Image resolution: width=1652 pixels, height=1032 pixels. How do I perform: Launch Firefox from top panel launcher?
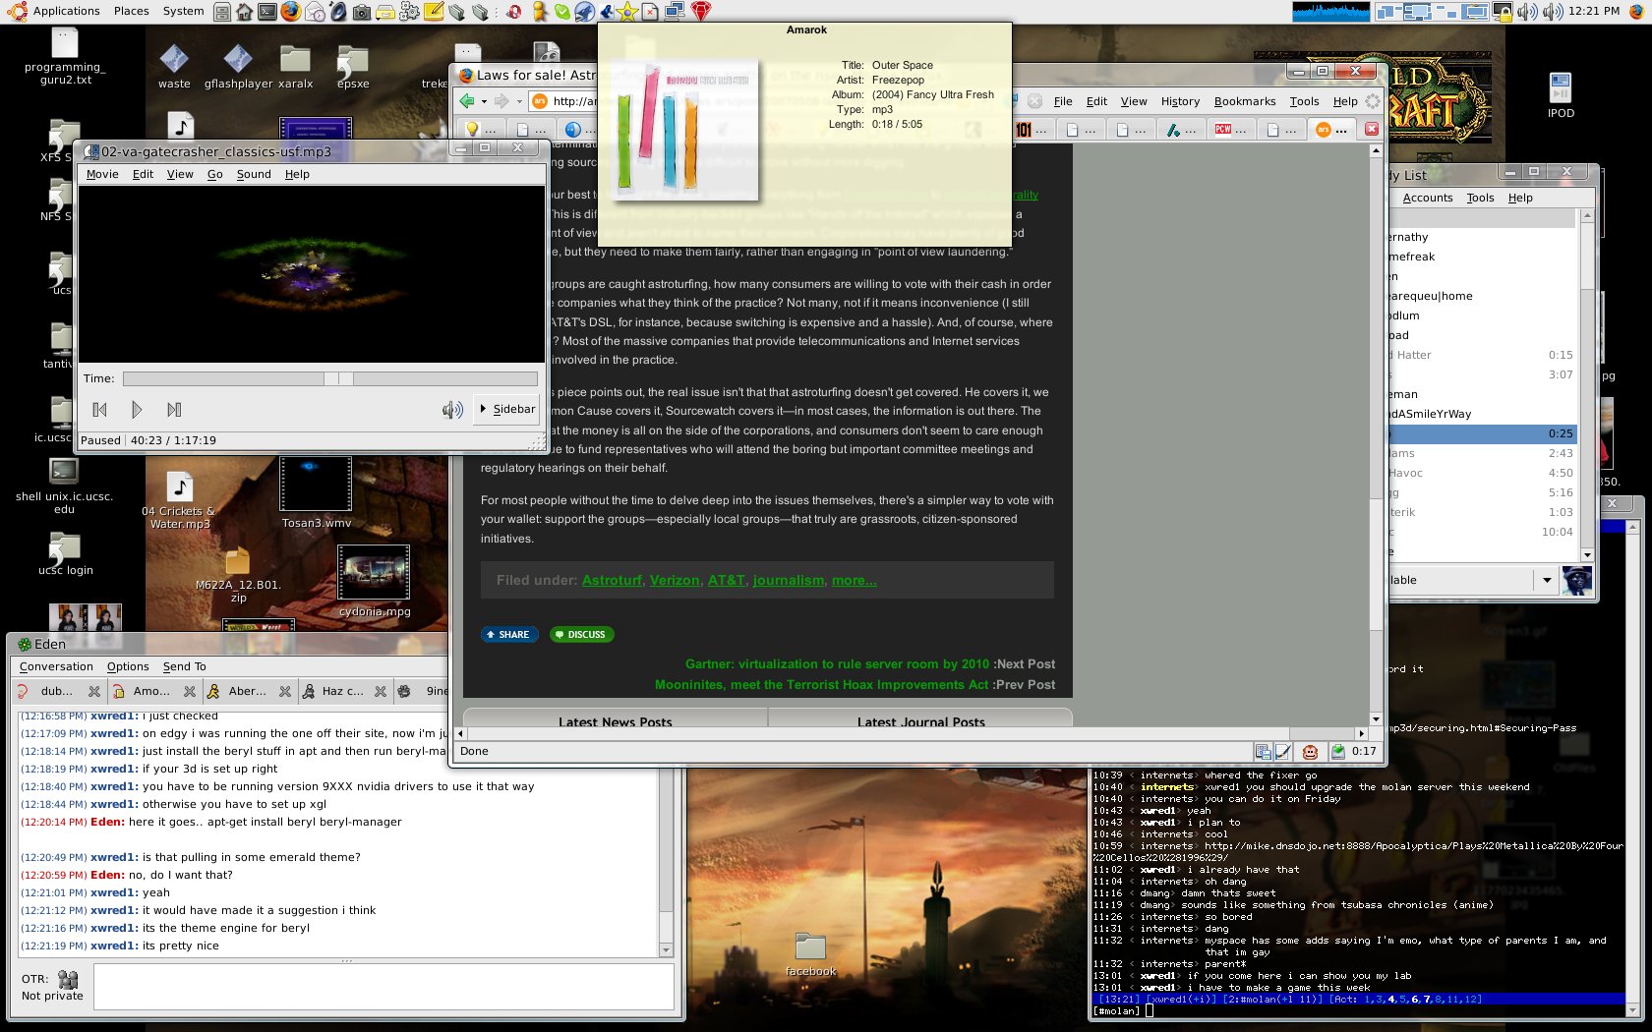coord(291,12)
